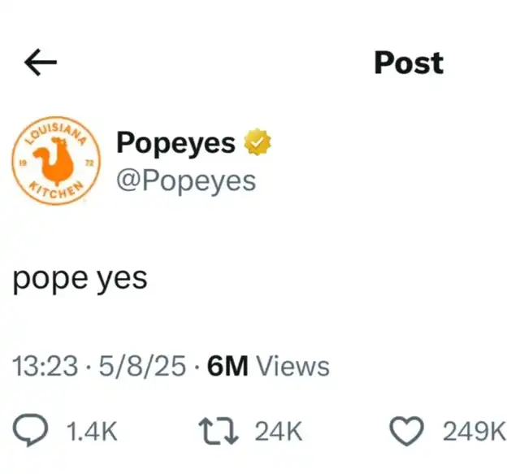Image resolution: width=520 pixels, height=474 pixels.
Task: Tap the repost arrows icon
Action: click(219, 431)
